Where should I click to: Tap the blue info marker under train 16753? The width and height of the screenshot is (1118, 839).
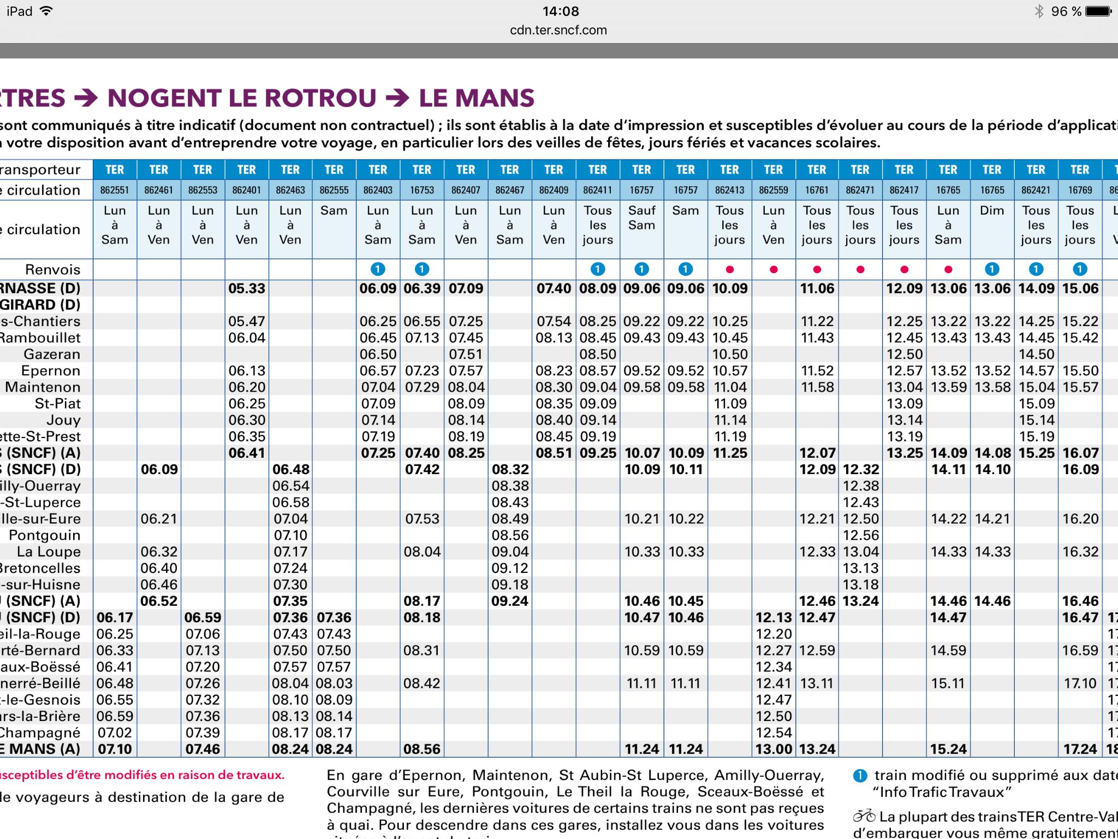422,269
